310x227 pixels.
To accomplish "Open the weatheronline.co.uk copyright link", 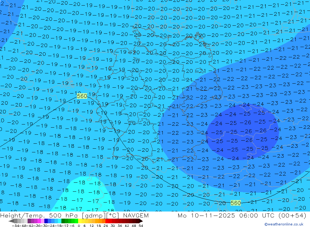I will click(284, 224).
